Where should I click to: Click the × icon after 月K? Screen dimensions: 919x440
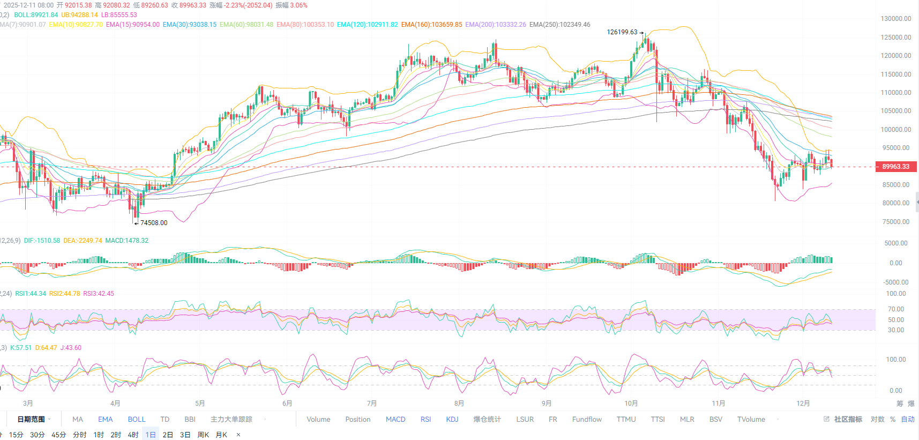238,435
